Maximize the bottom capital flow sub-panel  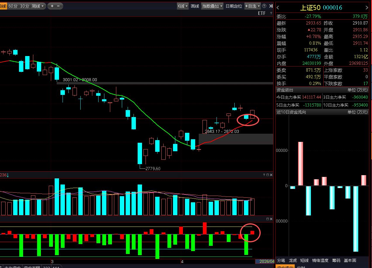point(267,219)
